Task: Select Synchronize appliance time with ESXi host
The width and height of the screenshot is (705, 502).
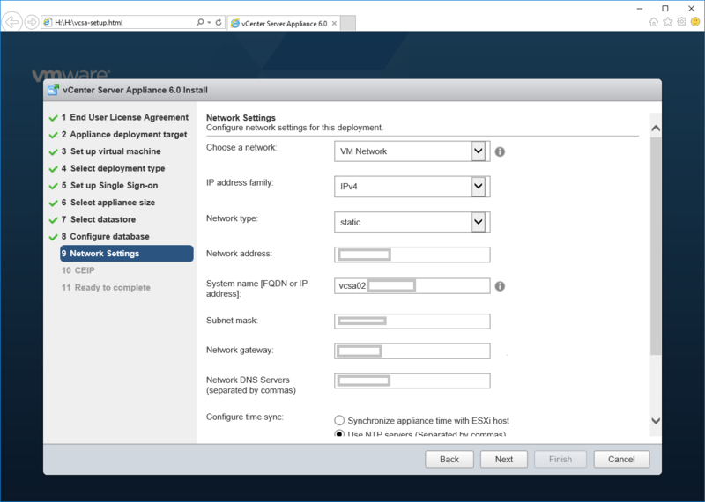Action: [339, 421]
